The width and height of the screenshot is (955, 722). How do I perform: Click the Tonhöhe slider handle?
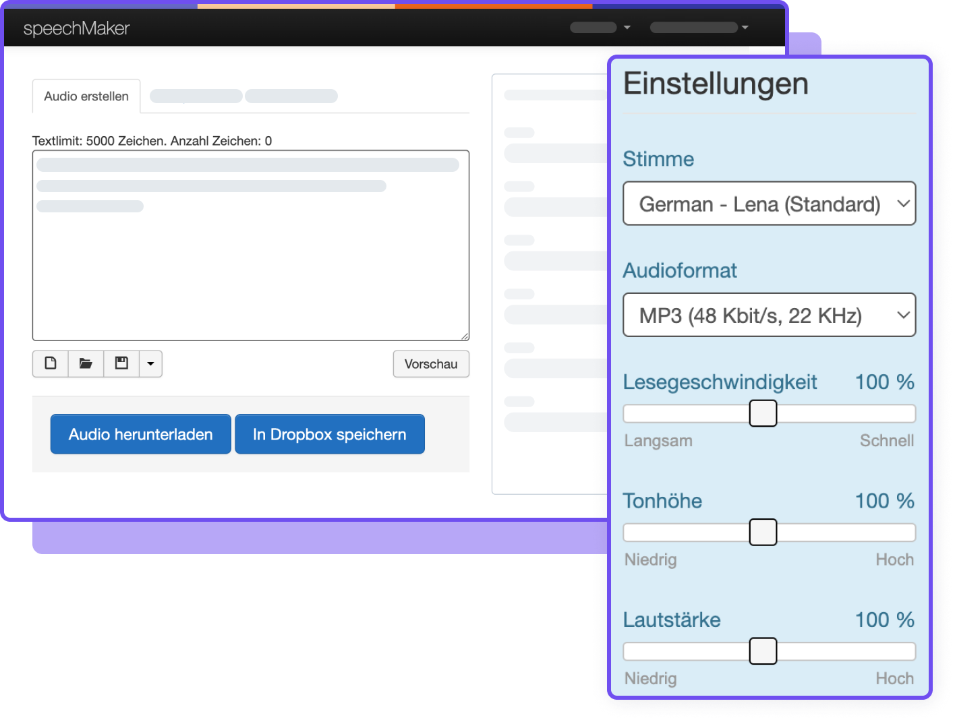(x=763, y=532)
